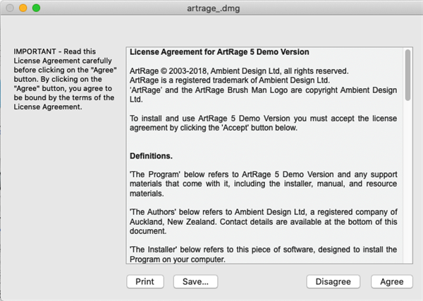Click the paragraph starting 'To install and use ArtRage'
Image resolution: width=423 pixels, height=301 pixels.
pyautogui.click(x=263, y=123)
